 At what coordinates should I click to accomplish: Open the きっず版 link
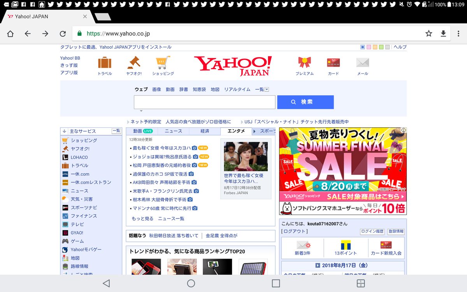click(x=69, y=65)
